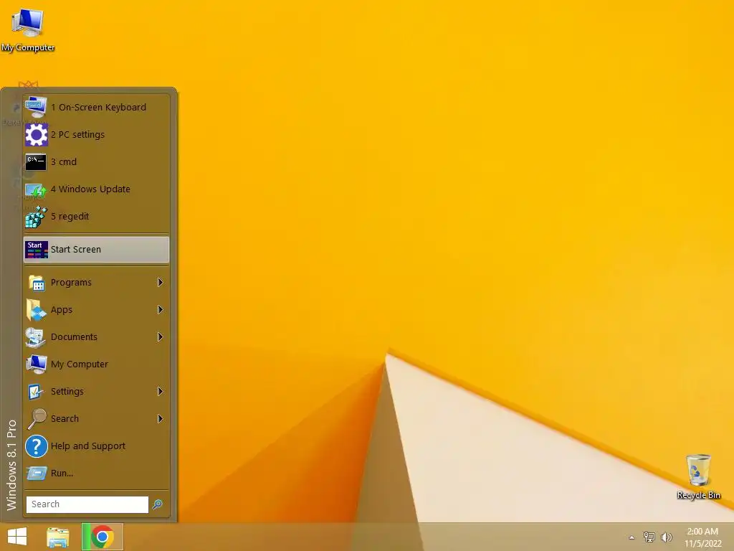Select the '5 regedit' entry
Image resolution: width=734 pixels, height=551 pixels.
click(97, 217)
